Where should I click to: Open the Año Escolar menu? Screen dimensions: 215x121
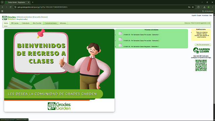[37, 23]
